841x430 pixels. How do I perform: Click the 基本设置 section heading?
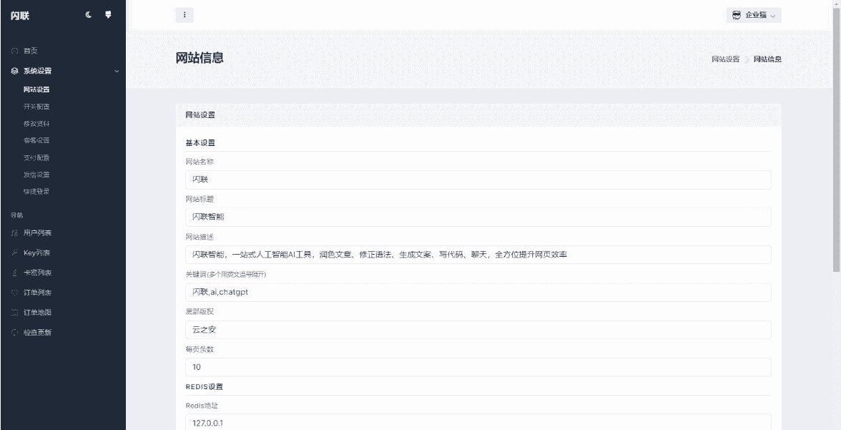200,143
